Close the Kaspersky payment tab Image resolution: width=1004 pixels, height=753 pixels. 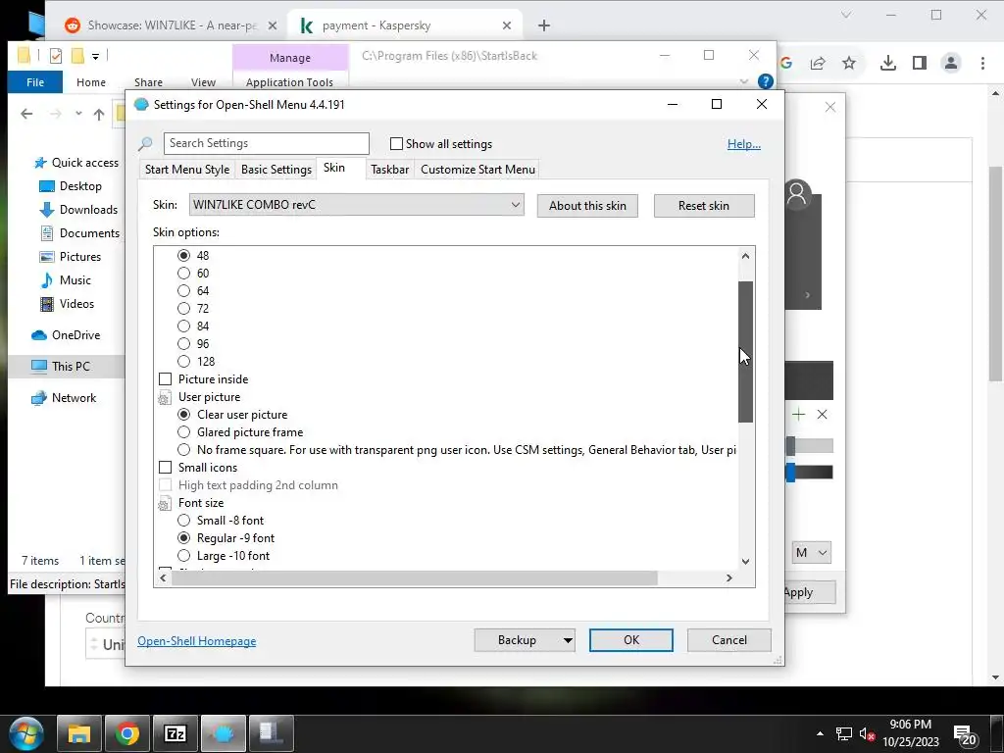(x=507, y=25)
